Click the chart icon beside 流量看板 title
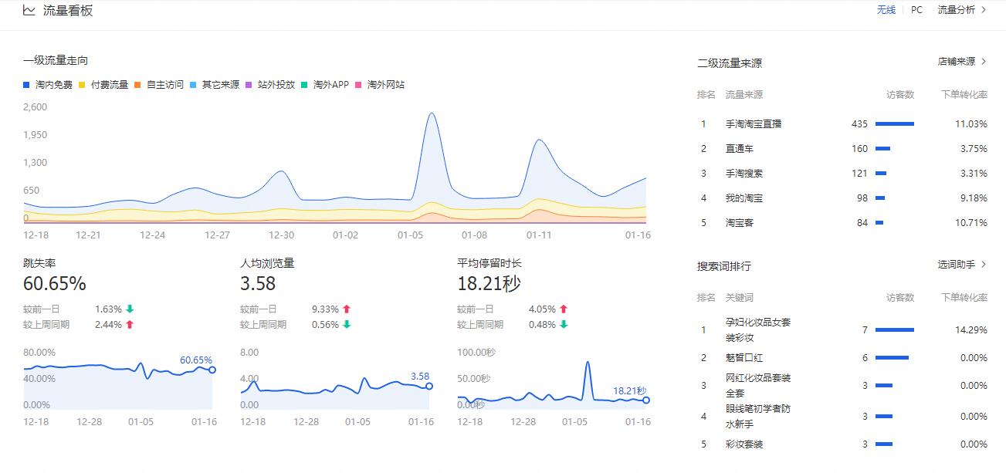This screenshot has height=473, width=1006. (29, 10)
